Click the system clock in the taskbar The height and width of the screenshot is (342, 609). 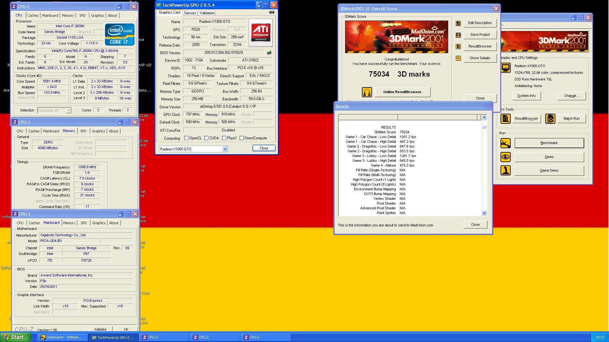pyautogui.click(x=600, y=338)
